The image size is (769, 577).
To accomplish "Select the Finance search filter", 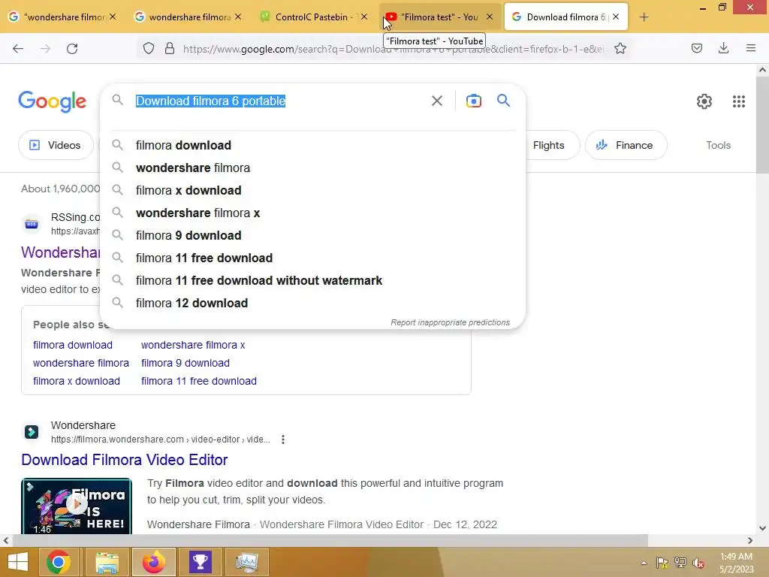I will tap(626, 145).
